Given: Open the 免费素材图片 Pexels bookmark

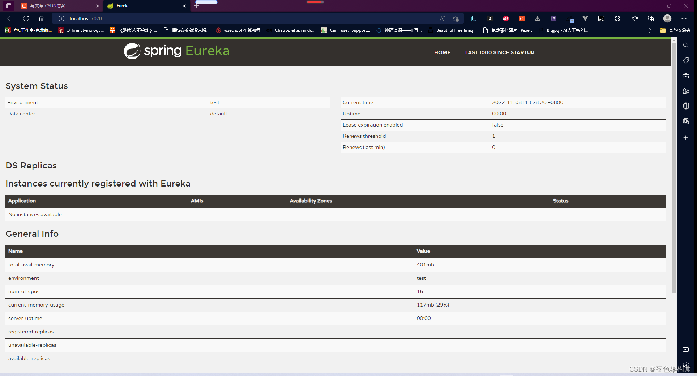Looking at the screenshot, I should coord(508,30).
